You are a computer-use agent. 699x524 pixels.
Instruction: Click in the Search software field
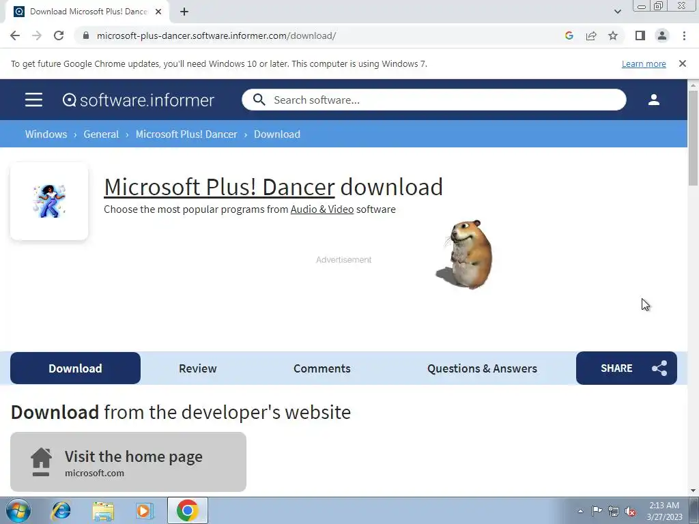[x=433, y=100]
